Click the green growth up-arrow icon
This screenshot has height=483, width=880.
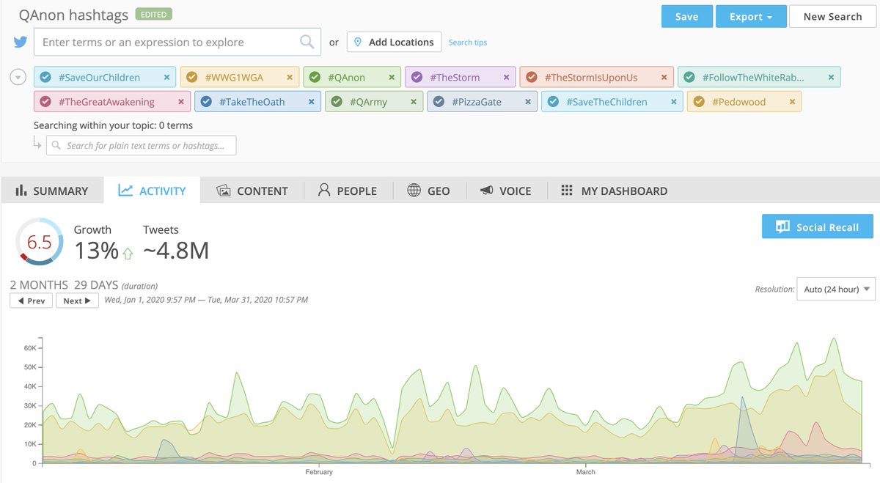[128, 254]
